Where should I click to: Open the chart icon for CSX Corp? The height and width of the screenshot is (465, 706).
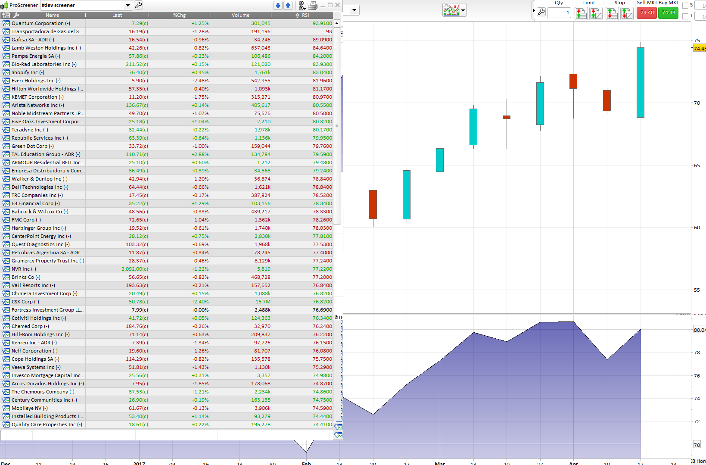tap(6, 302)
